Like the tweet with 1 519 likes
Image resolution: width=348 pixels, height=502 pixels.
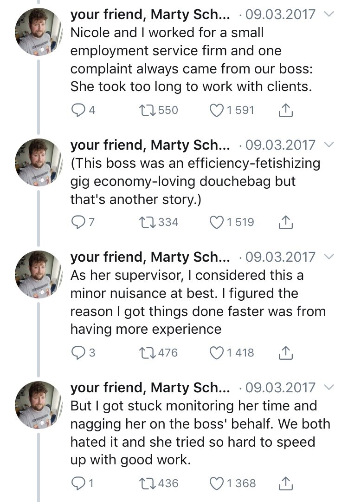pyautogui.click(x=216, y=222)
